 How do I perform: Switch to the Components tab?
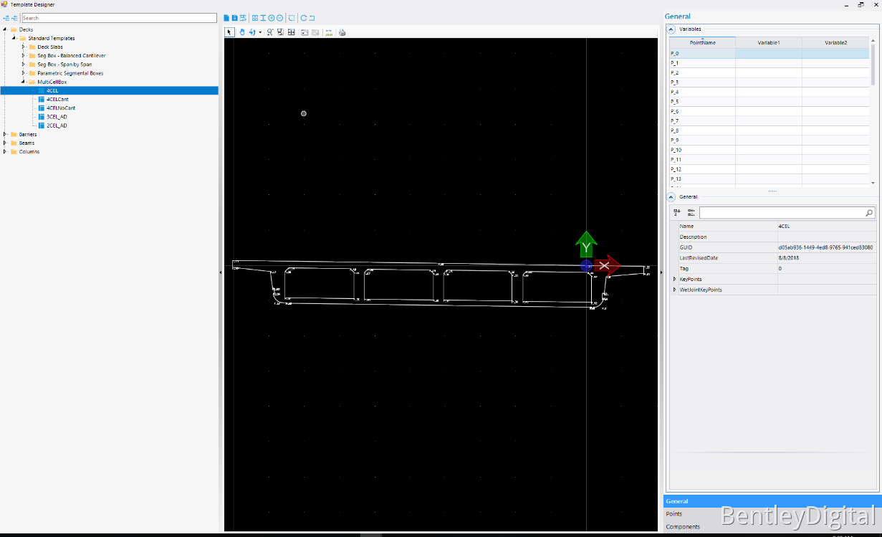click(772, 526)
